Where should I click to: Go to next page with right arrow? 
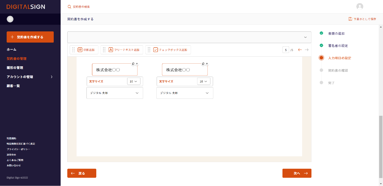click(x=307, y=50)
